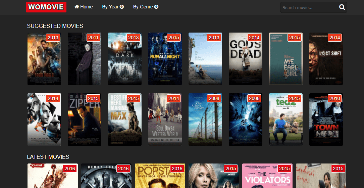Viewport: 364px width, 188px height.
Task: Click the 2008 badge on The Happening
Action: click(x=254, y=98)
